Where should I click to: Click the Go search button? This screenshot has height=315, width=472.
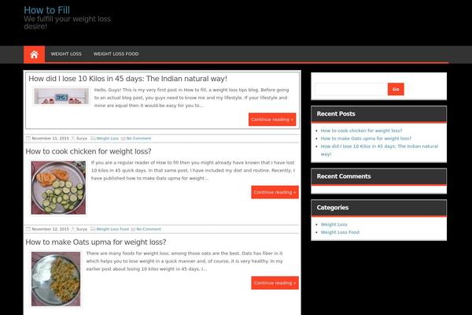pyautogui.click(x=396, y=89)
